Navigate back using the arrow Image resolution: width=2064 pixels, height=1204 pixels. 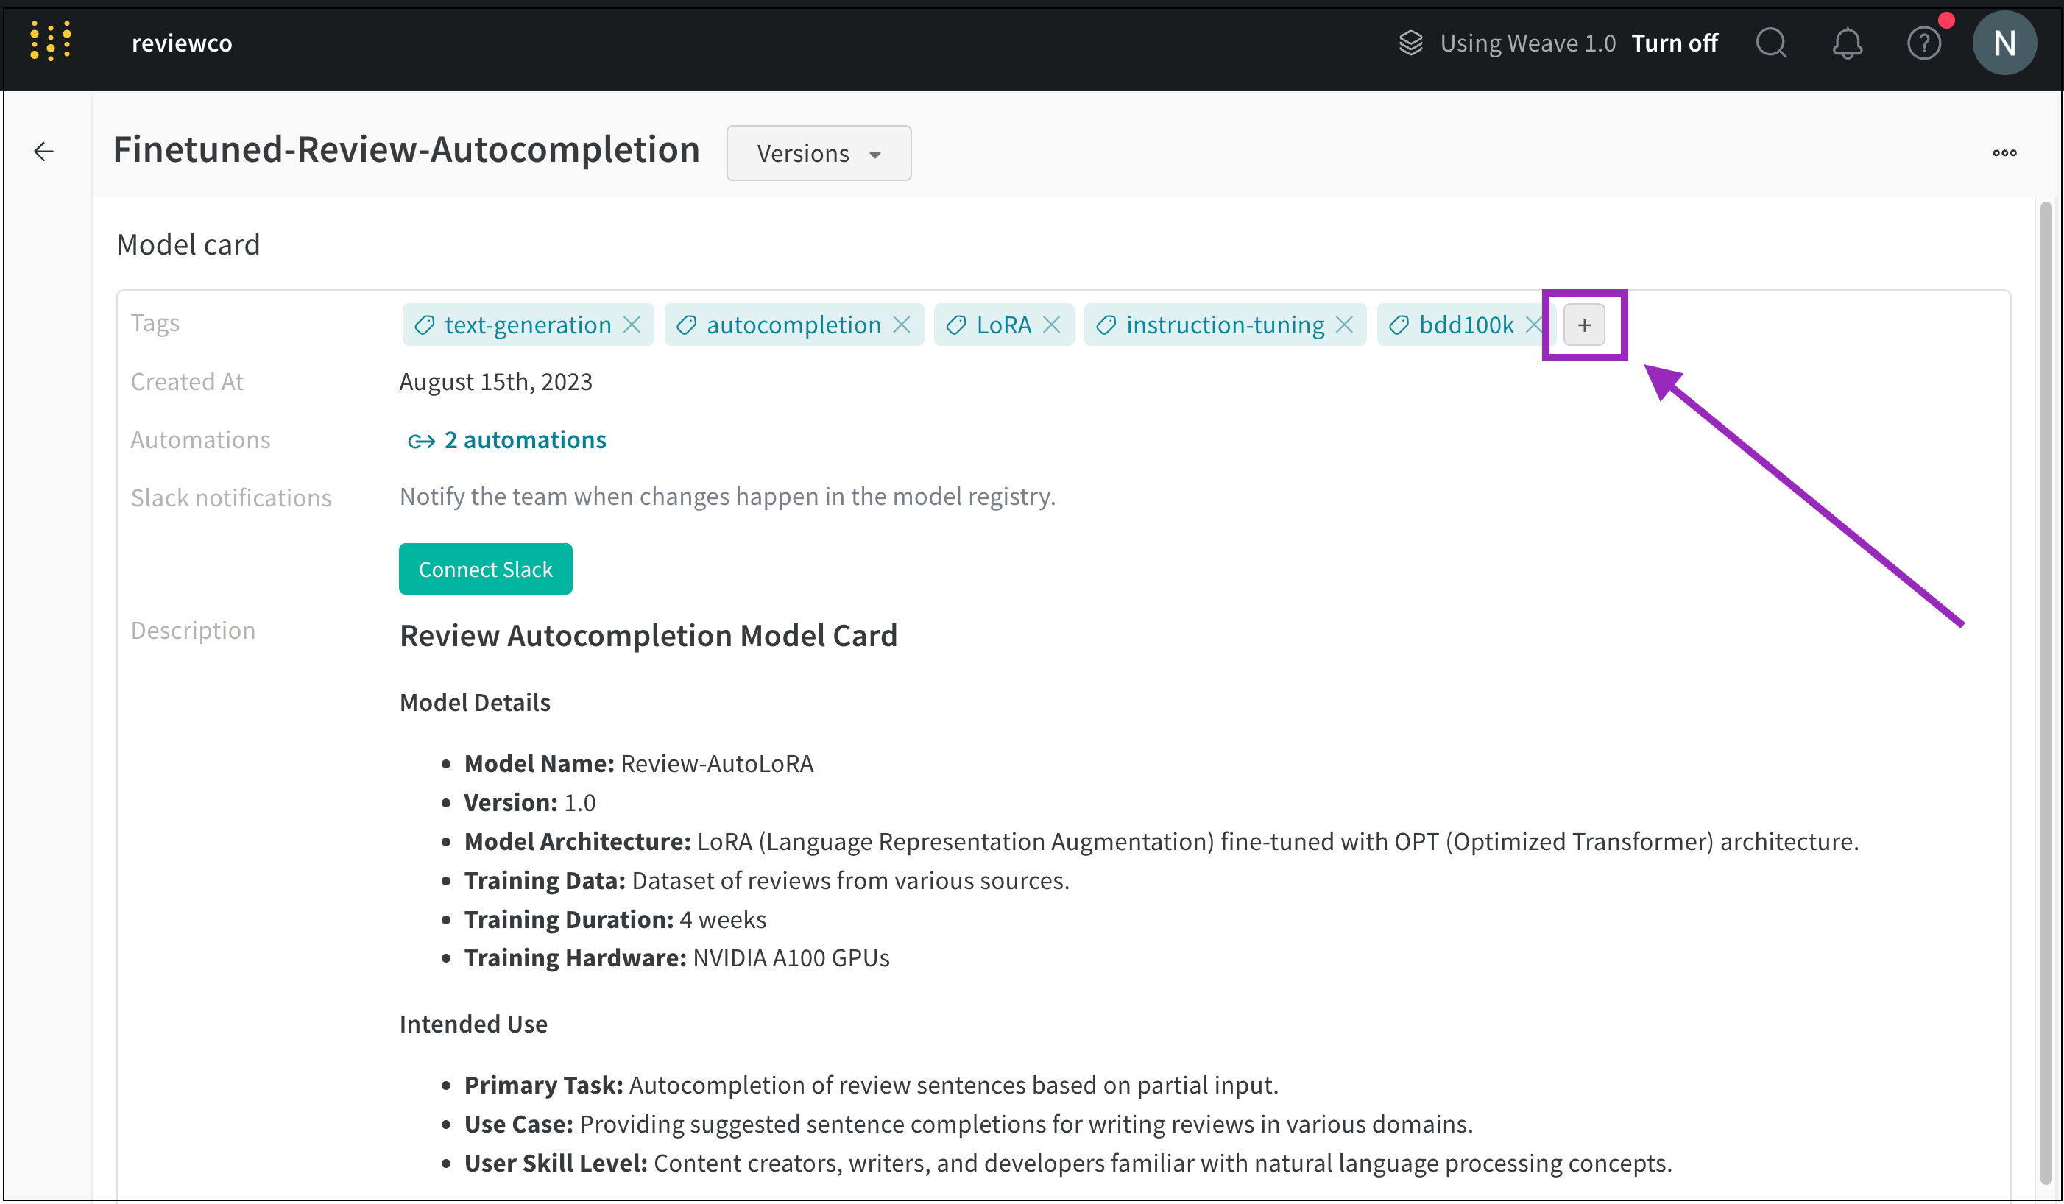[x=43, y=152]
